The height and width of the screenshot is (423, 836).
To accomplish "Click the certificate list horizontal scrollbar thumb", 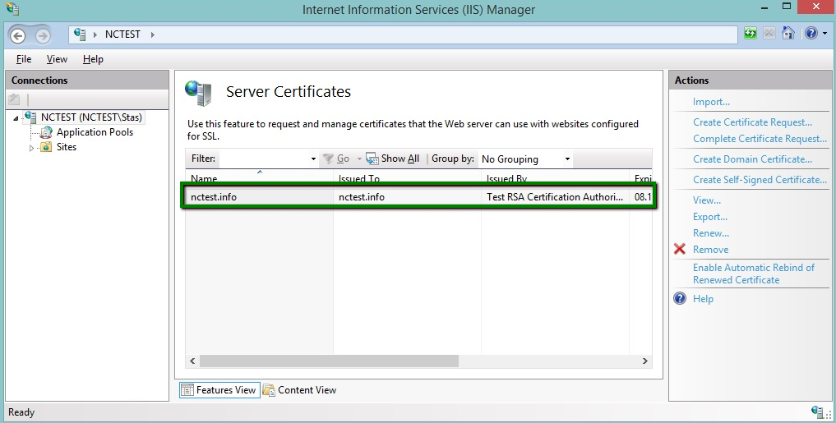I will click(x=329, y=361).
